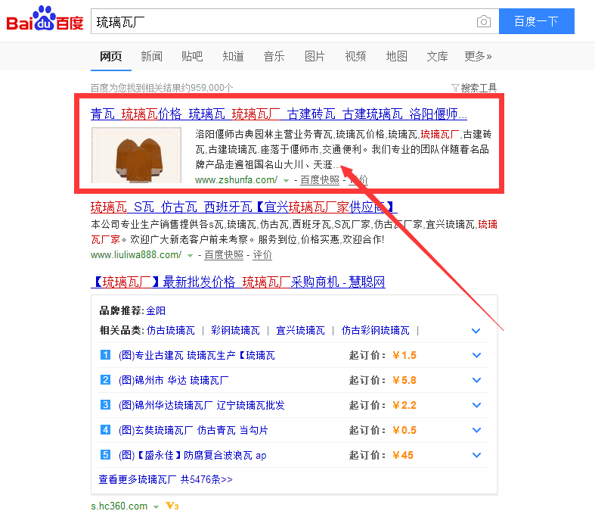The width and height of the screenshot is (595, 511).
Task: Focus the search box containing 琉璃瓦厂
Action: coord(280,22)
